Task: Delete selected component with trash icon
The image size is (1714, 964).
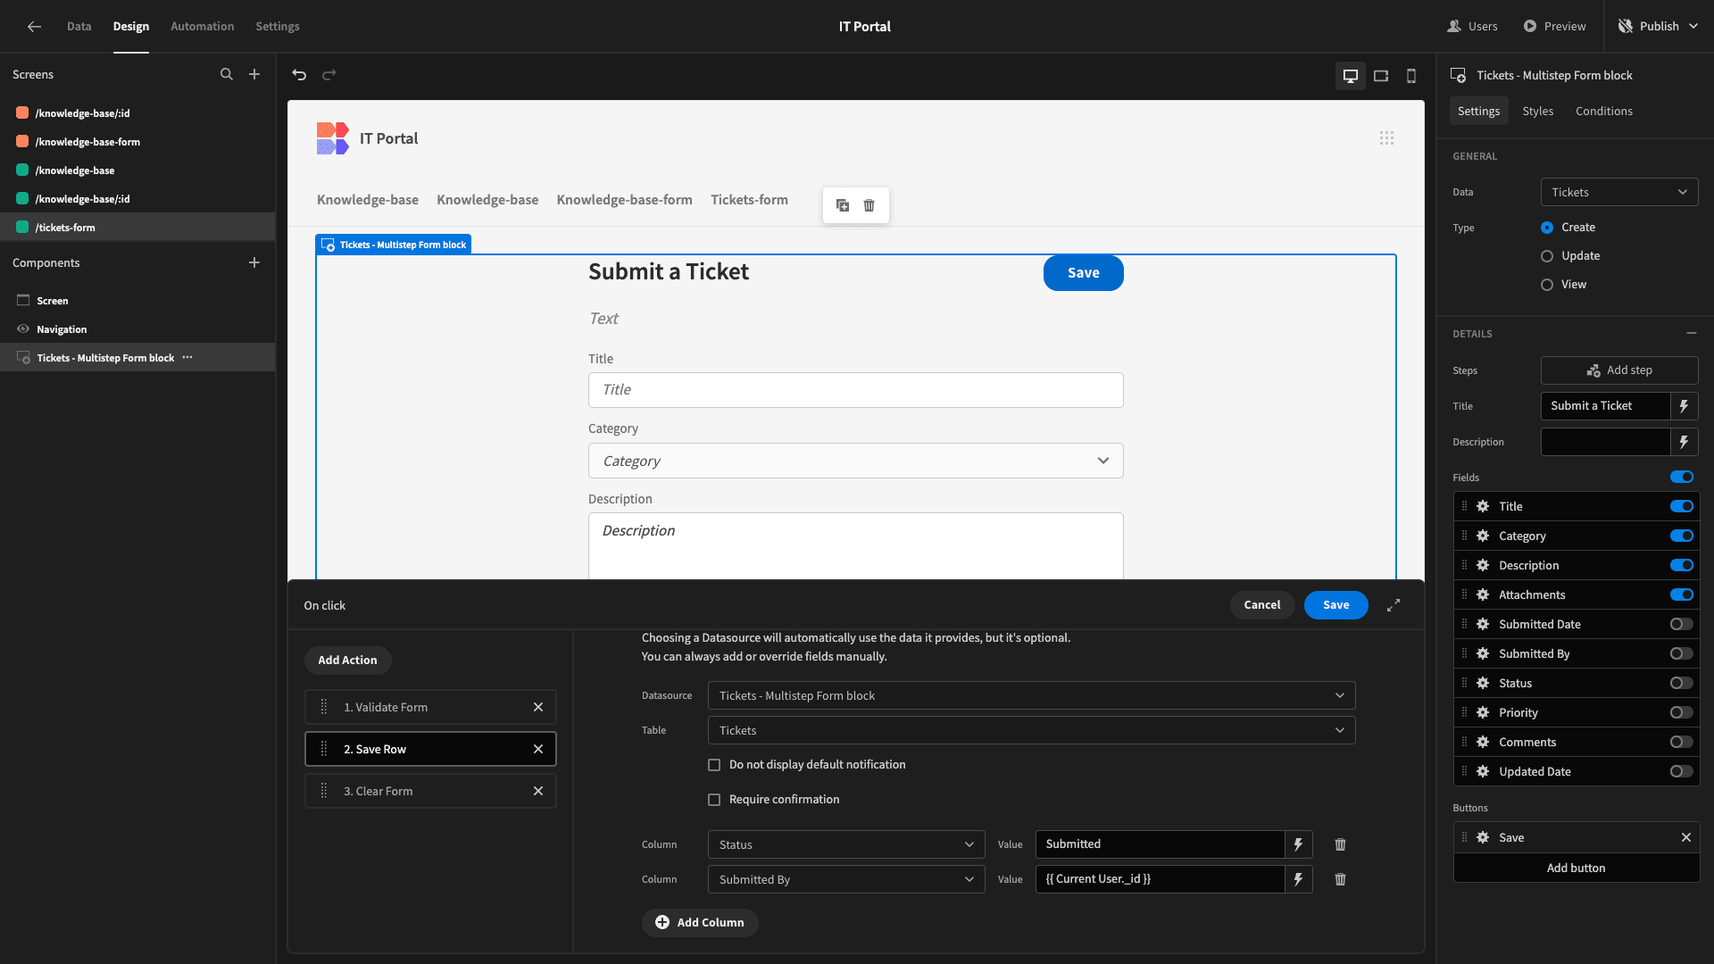Action: (869, 205)
